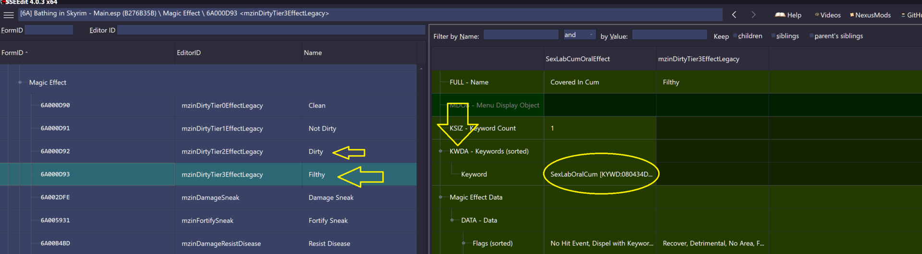Click the 'Damage Sneak' name cell

tap(360, 197)
